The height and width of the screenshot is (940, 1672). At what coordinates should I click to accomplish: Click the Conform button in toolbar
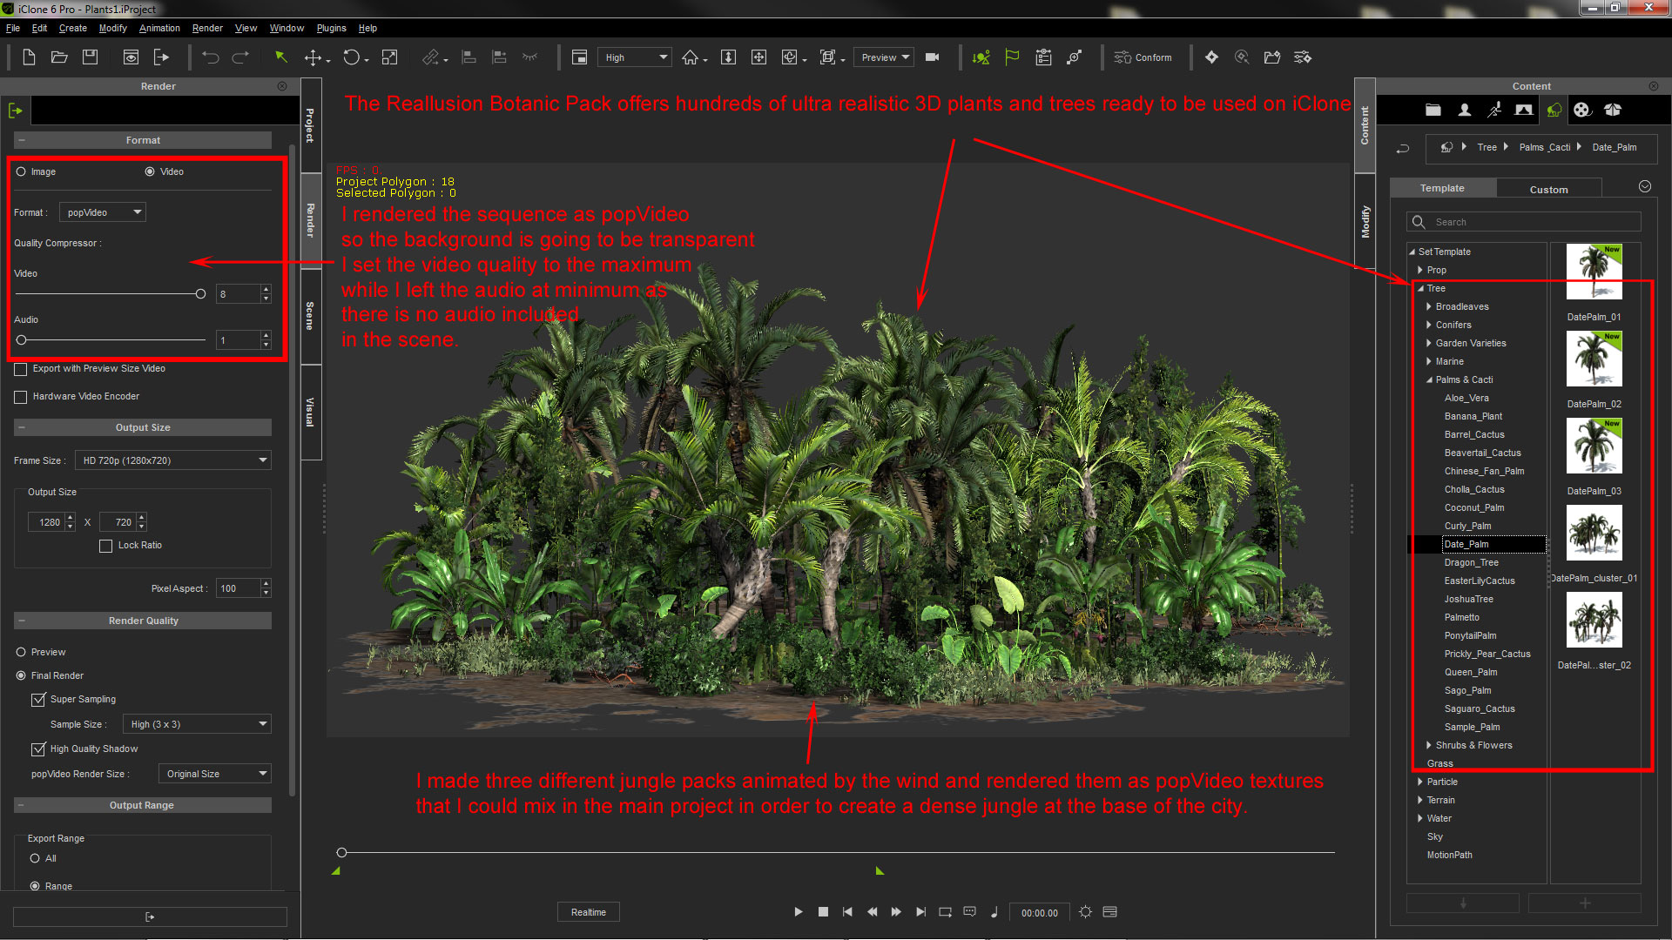[x=1143, y=57]
